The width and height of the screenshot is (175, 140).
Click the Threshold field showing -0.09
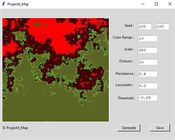(148, 98)
